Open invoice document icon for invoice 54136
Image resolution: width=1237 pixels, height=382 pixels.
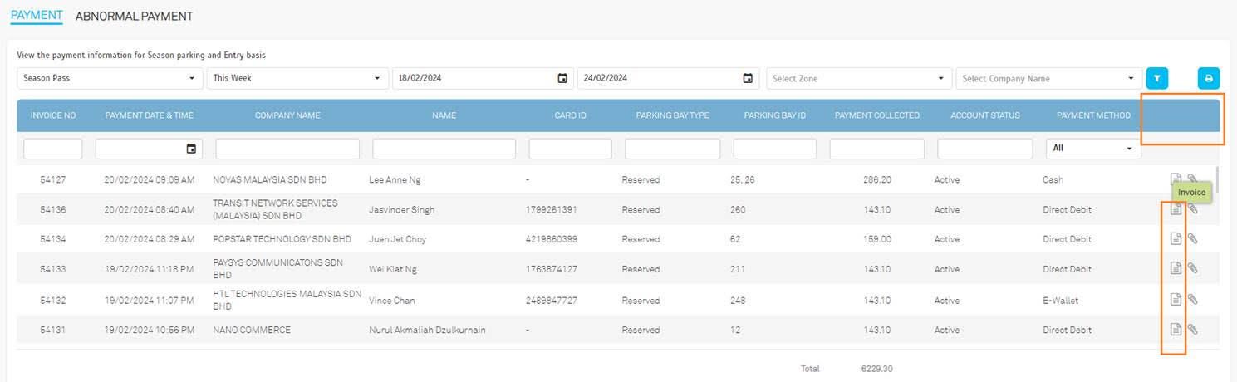[x=1176, y=209]
